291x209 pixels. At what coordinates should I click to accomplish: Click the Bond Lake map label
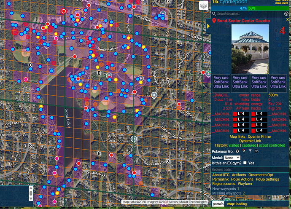pyautogui.click(x=67, y=118)
